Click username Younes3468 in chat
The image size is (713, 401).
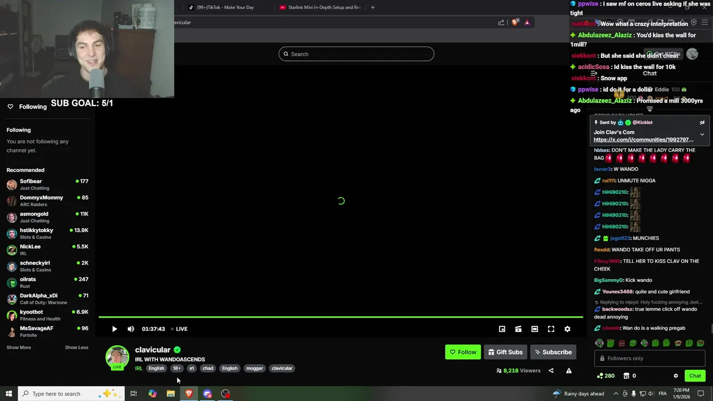618,292
